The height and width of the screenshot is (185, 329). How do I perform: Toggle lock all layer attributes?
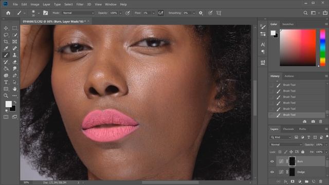point(303,152)
